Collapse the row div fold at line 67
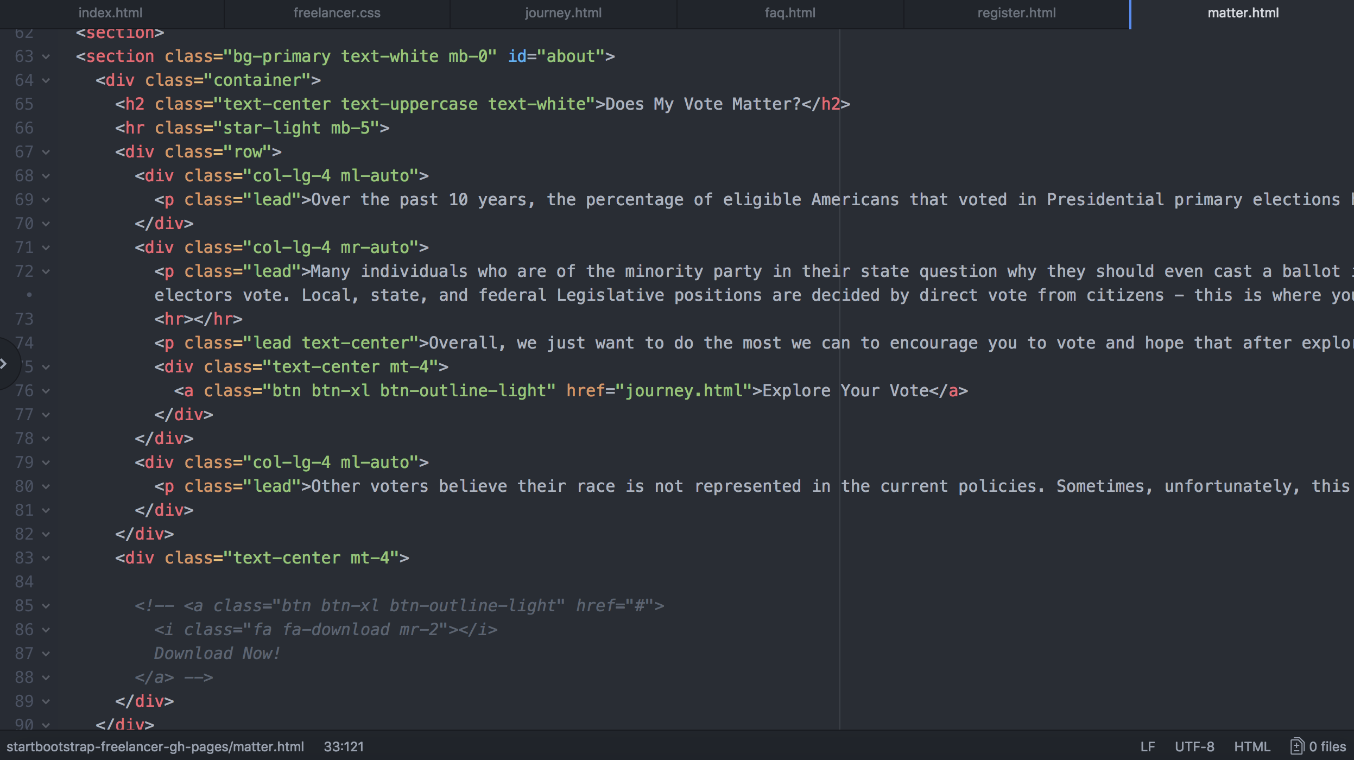 point(46,152)
